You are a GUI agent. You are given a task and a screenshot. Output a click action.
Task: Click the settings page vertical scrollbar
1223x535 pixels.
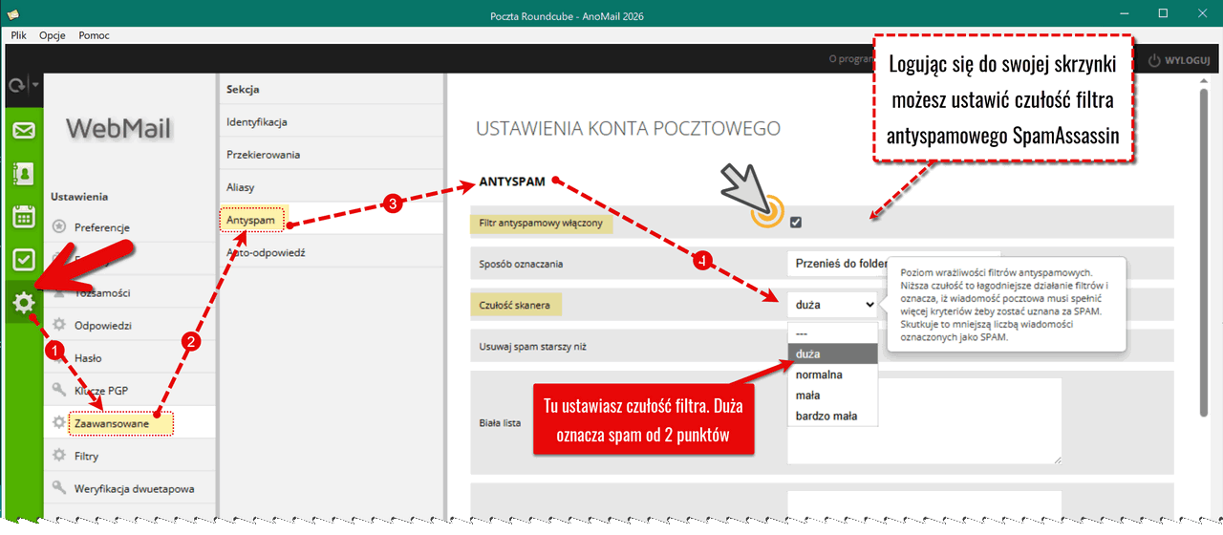point(1204,253)
